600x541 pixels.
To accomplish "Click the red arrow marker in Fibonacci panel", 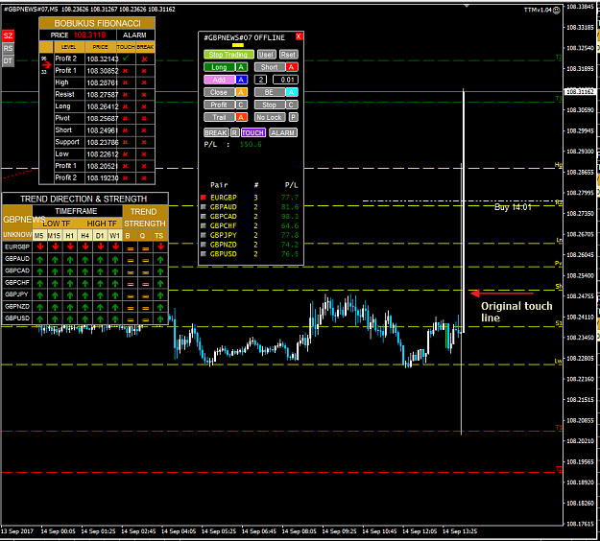I will point(47,65).
